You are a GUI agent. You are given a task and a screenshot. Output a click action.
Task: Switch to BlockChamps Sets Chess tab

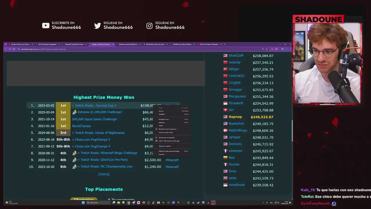(x=155, y=44)
